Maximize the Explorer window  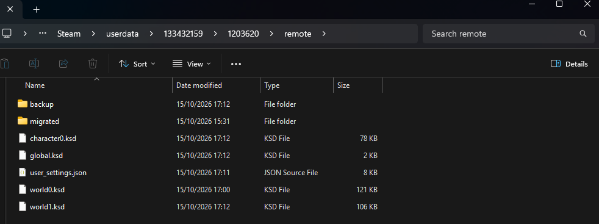[559, 4]
